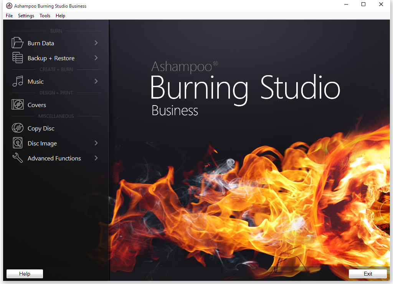Expand the Disc Image chevron
Image resolution: width=393 pixels, height=284 pixels.
96,143
